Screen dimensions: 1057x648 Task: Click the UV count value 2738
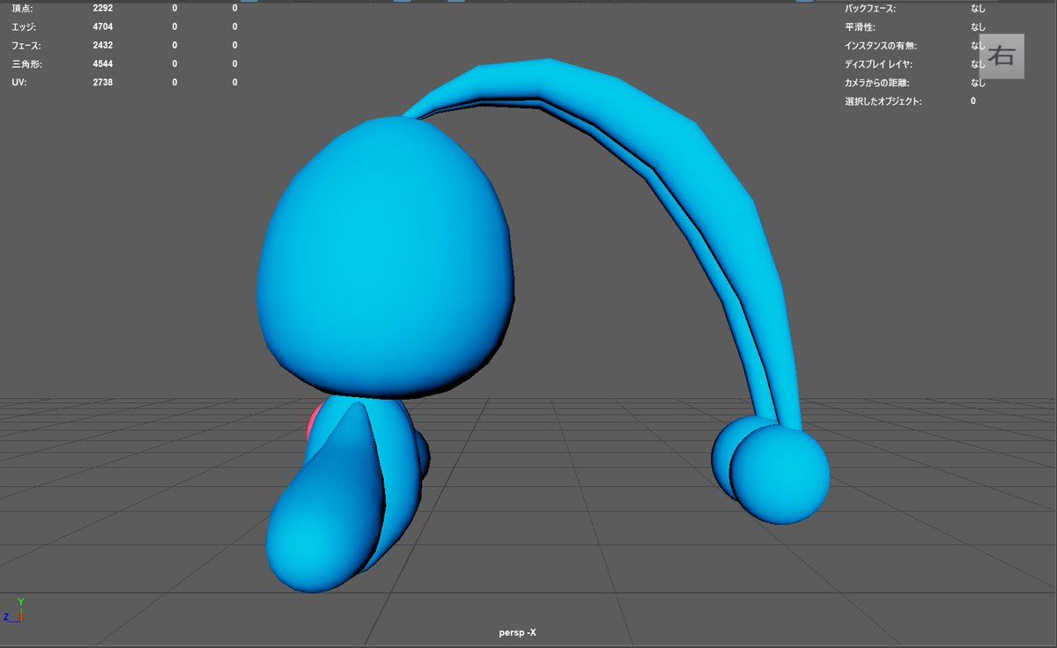103,82
